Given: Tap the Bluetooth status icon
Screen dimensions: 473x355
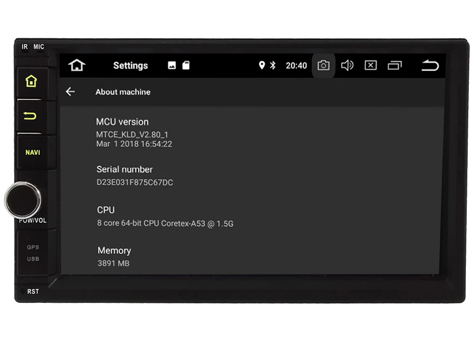Looking at the screenshot, I should click(x=273, y=65).
